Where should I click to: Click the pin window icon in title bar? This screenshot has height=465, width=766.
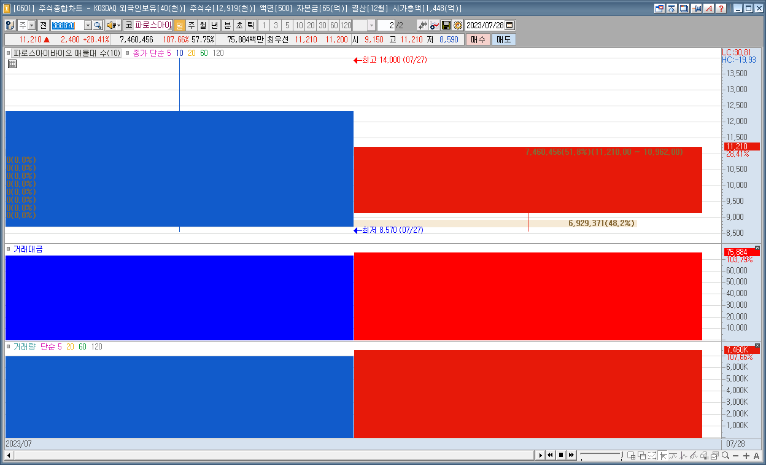(x=697, y=9)
